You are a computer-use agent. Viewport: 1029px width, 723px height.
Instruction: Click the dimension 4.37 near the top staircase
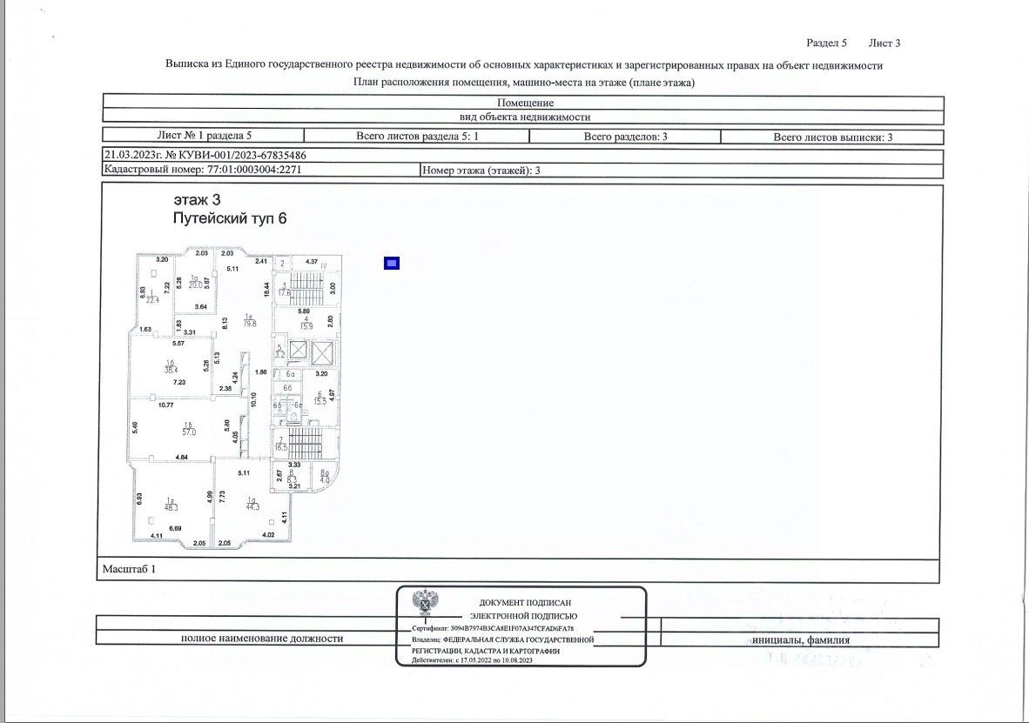point(312,262)
